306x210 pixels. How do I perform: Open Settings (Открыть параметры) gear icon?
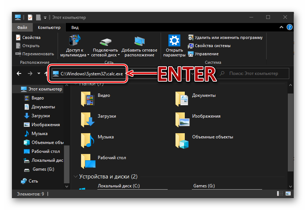click(174, 40)
